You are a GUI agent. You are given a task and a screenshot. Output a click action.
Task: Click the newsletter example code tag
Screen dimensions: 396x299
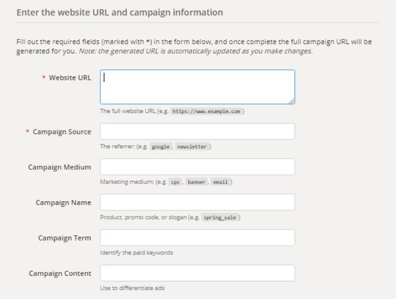coord(192,146)
